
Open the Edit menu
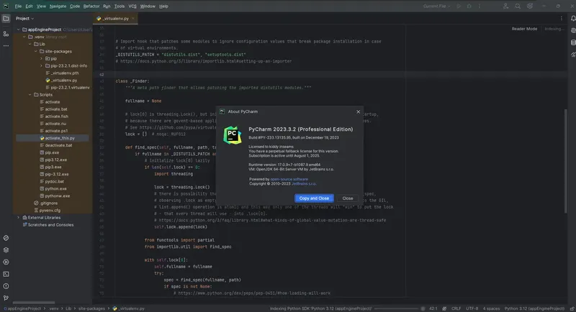[29, 6]
